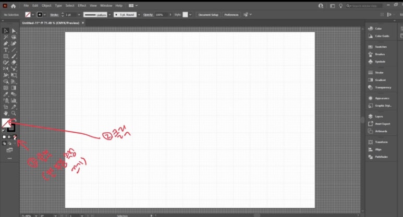The width and height of the screenshot is (403, 217).
Task: Click the Fill color box in toolbar
Action: [7, 123]
